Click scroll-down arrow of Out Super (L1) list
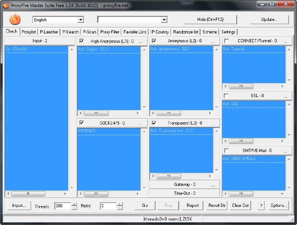This screenshot has width=297, height=225. coord(144,107)
